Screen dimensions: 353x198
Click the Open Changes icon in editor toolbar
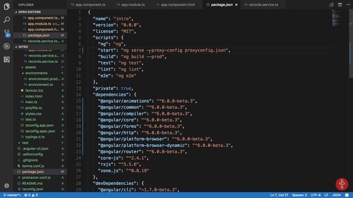[x=331, y=4]
